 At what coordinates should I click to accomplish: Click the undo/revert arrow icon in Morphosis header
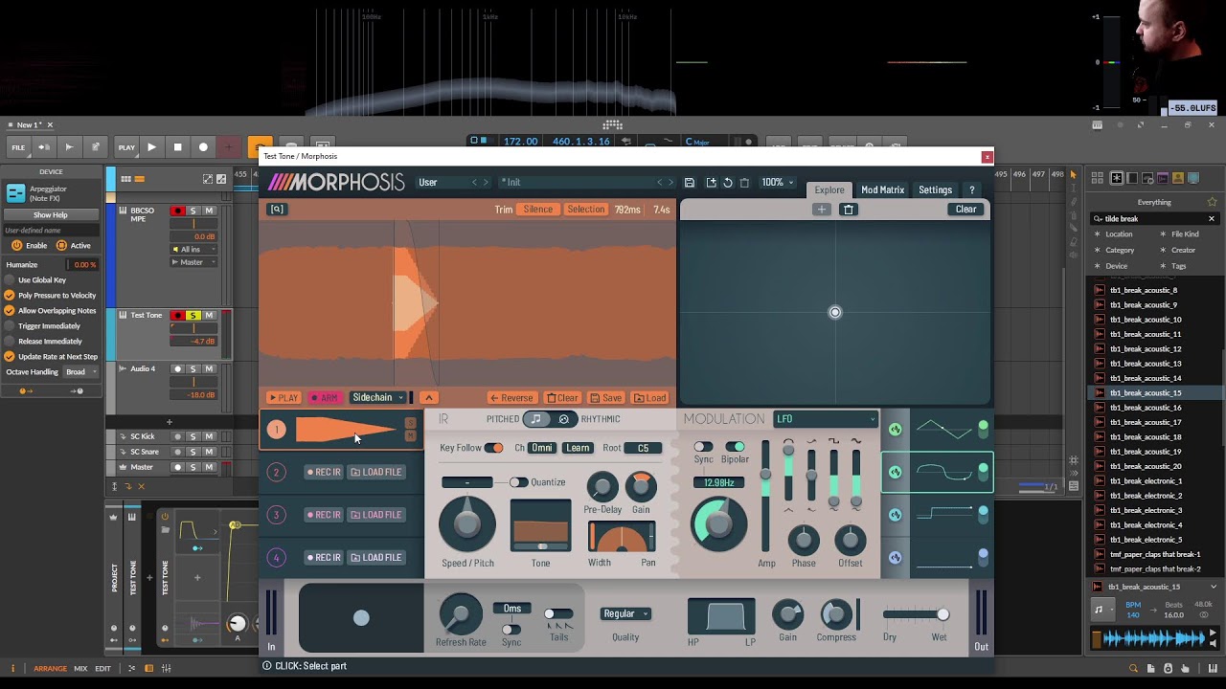728,182
